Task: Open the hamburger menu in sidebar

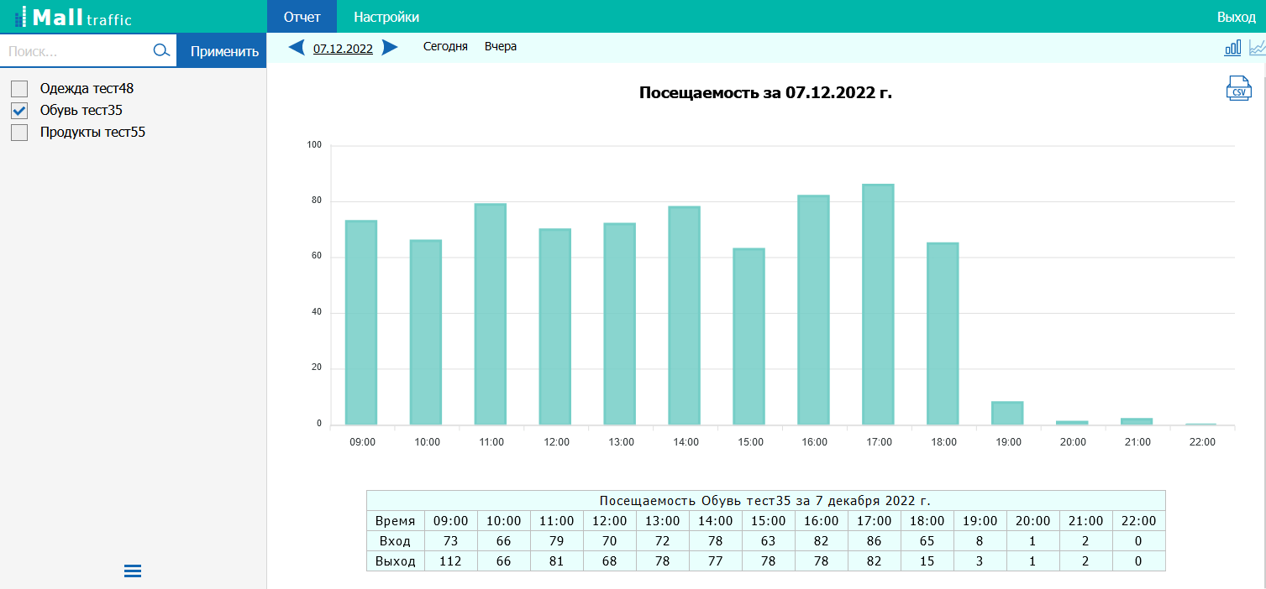Action: pyautogui.click(x=133, y=571)
